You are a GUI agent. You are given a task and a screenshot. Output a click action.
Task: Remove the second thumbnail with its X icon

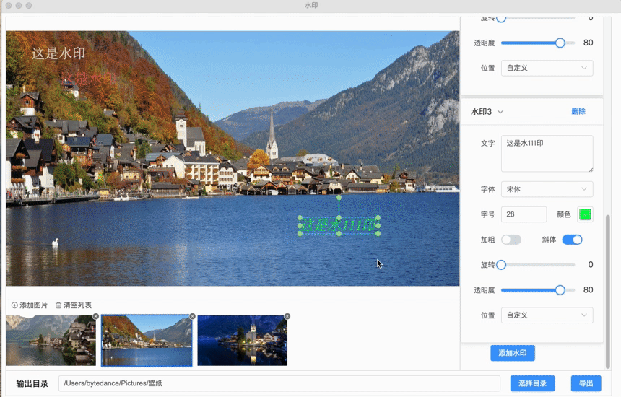point(193,316)
